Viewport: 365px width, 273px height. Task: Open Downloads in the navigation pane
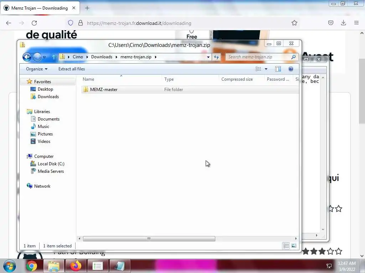(48, 97)
